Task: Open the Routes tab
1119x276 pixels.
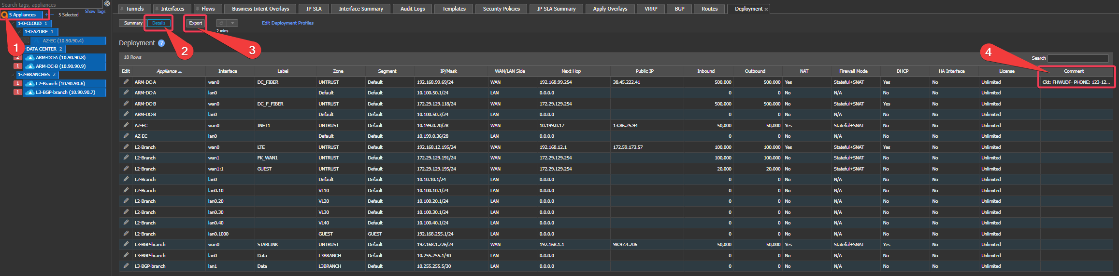Action: coord(710,9)
